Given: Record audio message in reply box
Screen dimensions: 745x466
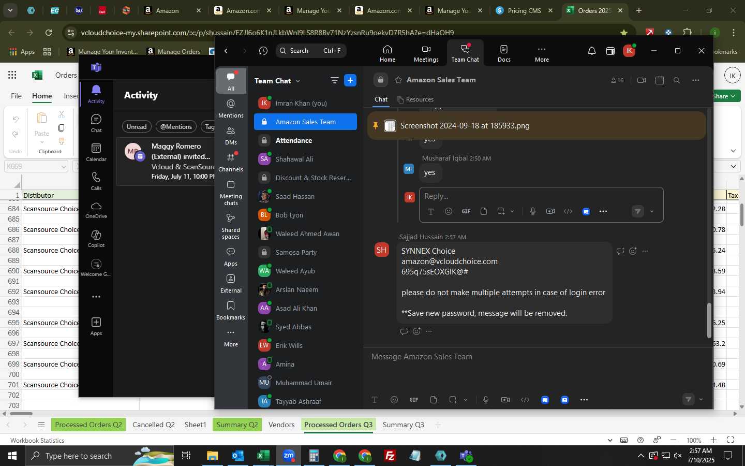Looking at the screenshot, I should [x=533, y=211].
